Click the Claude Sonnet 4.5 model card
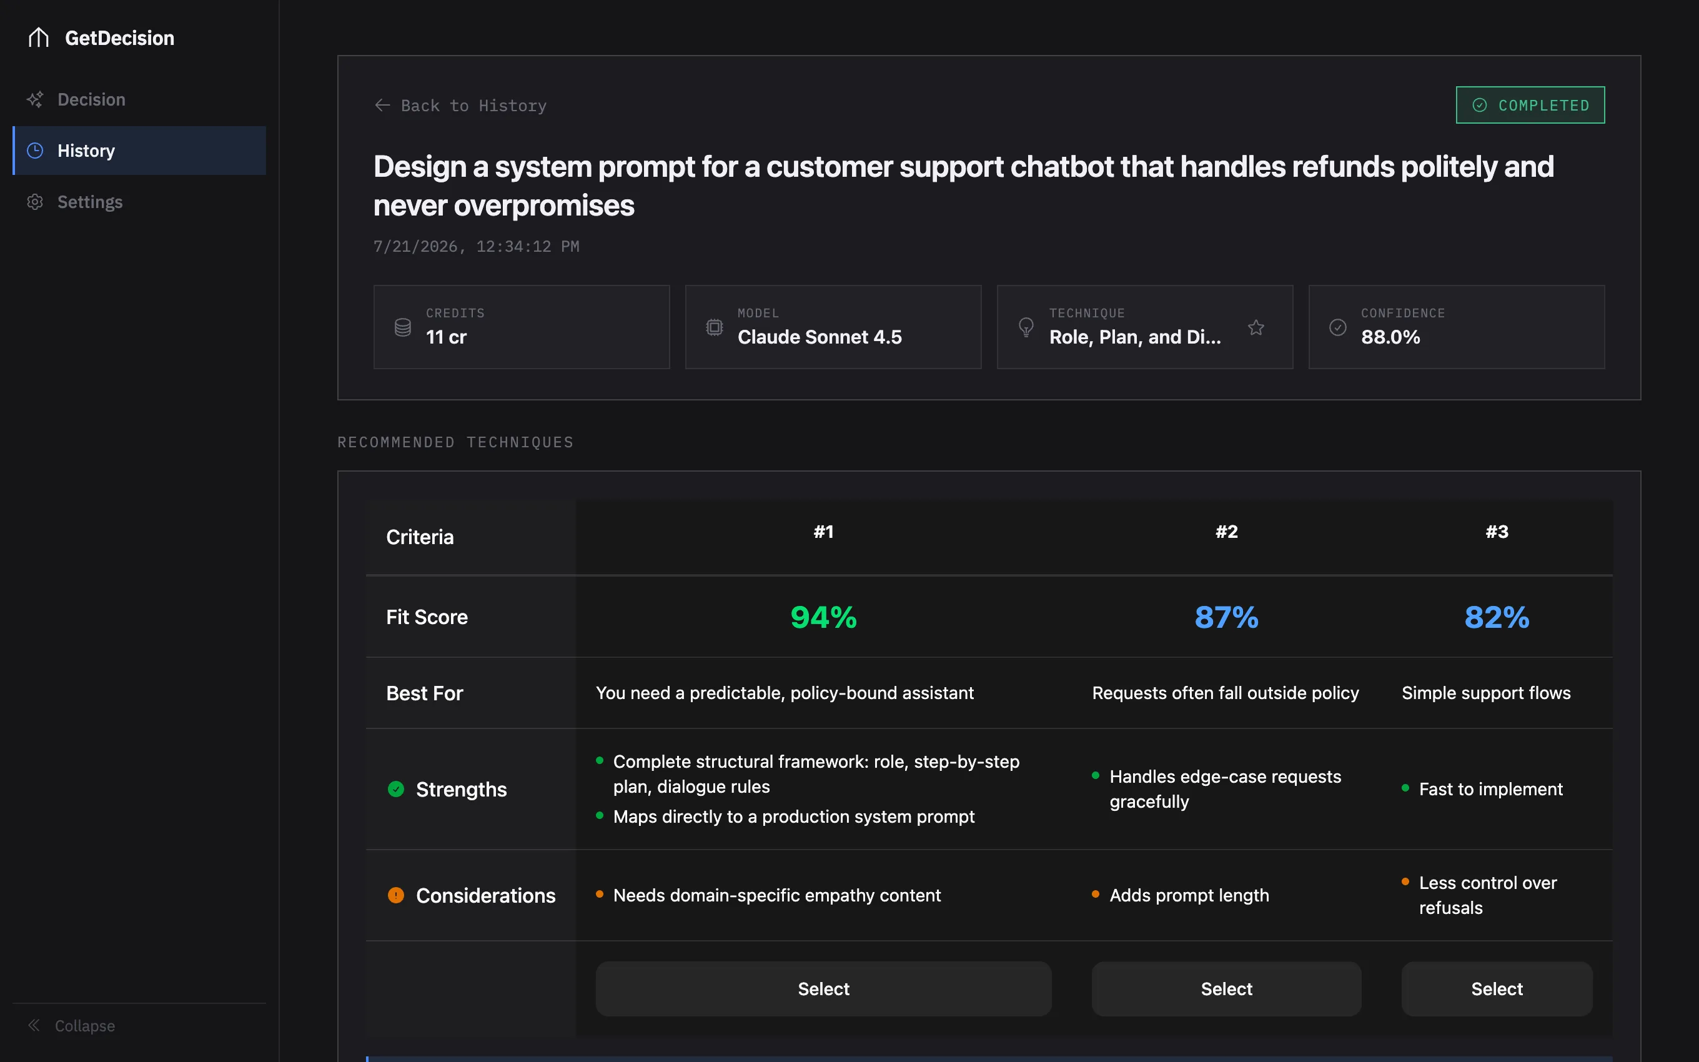1699x1062 pixels. (x=833, y=327)
